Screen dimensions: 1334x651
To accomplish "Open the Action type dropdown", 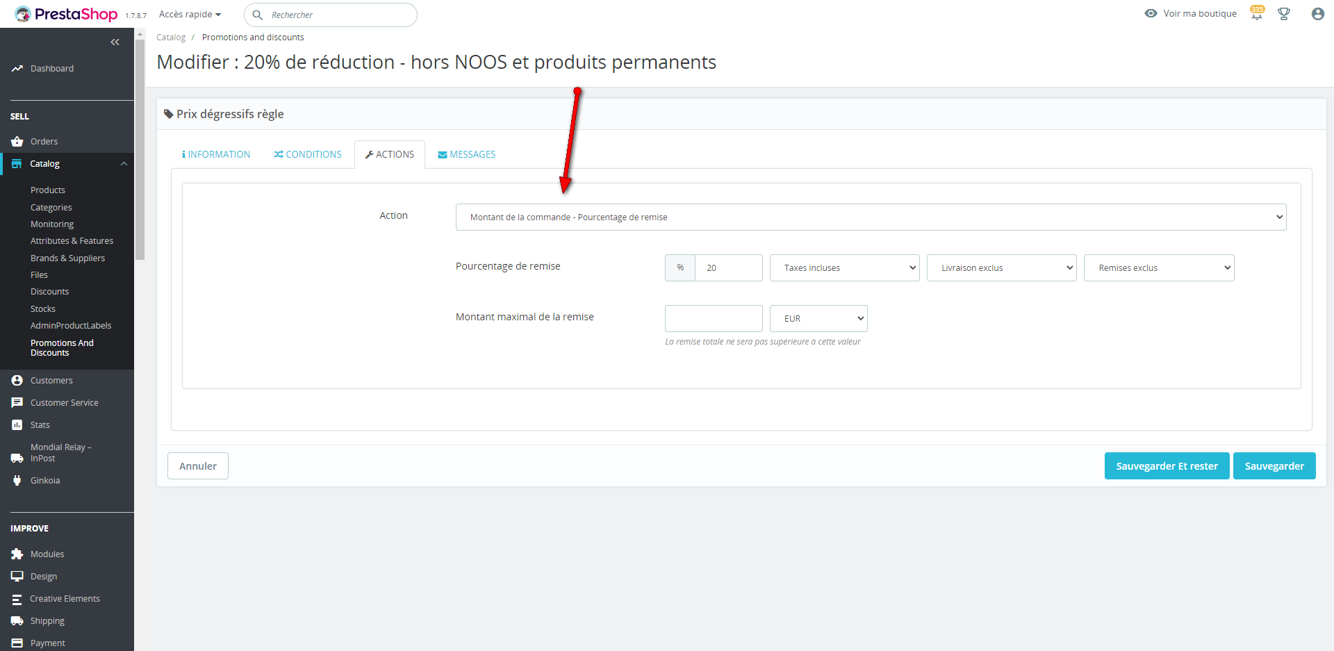I will pyautogui.click(x=871, y=217).
